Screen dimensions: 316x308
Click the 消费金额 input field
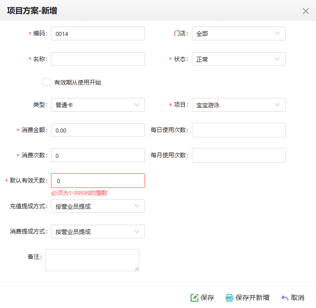(x=98, y=130)
